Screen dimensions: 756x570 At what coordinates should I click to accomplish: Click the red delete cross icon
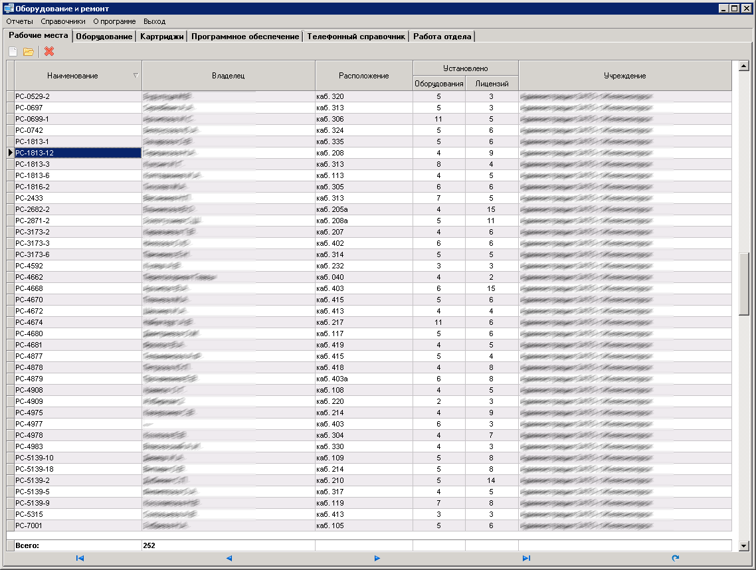[49, 51]
